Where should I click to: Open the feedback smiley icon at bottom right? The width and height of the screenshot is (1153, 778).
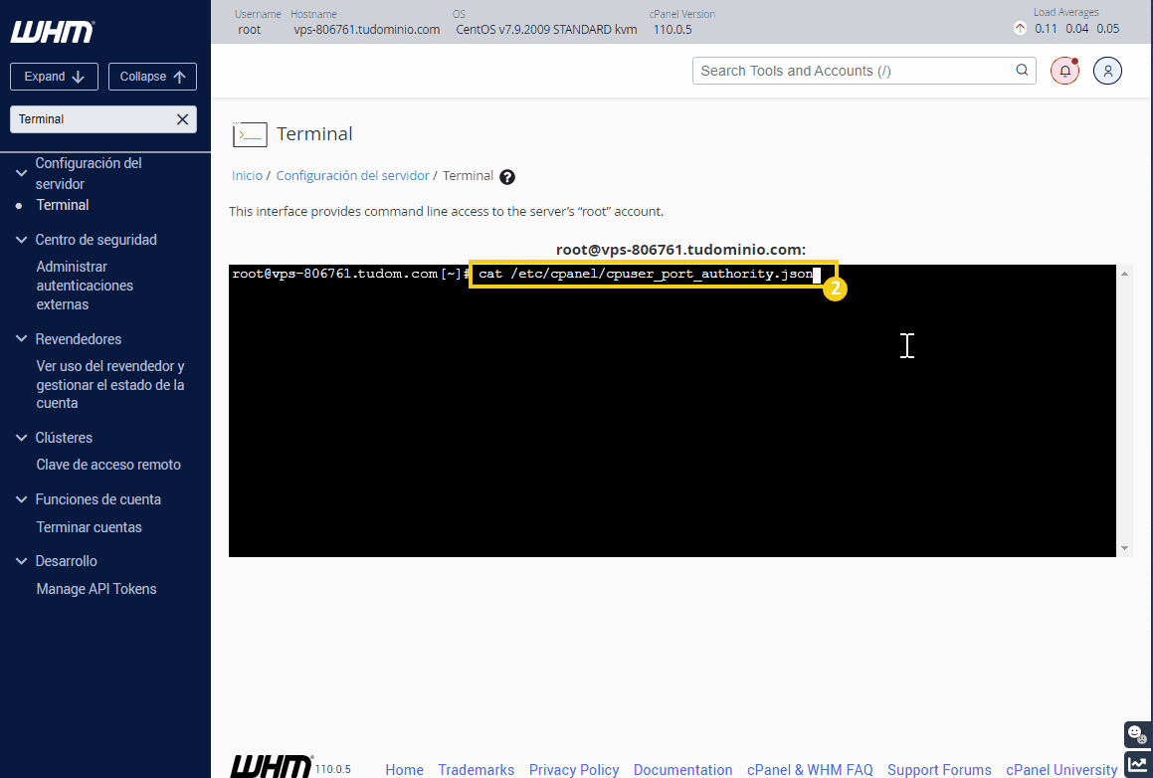1137,733
